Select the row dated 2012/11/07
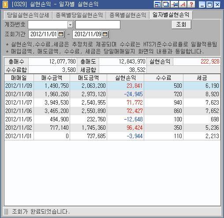This screenshot has height=218, width=224. [112, 102]
